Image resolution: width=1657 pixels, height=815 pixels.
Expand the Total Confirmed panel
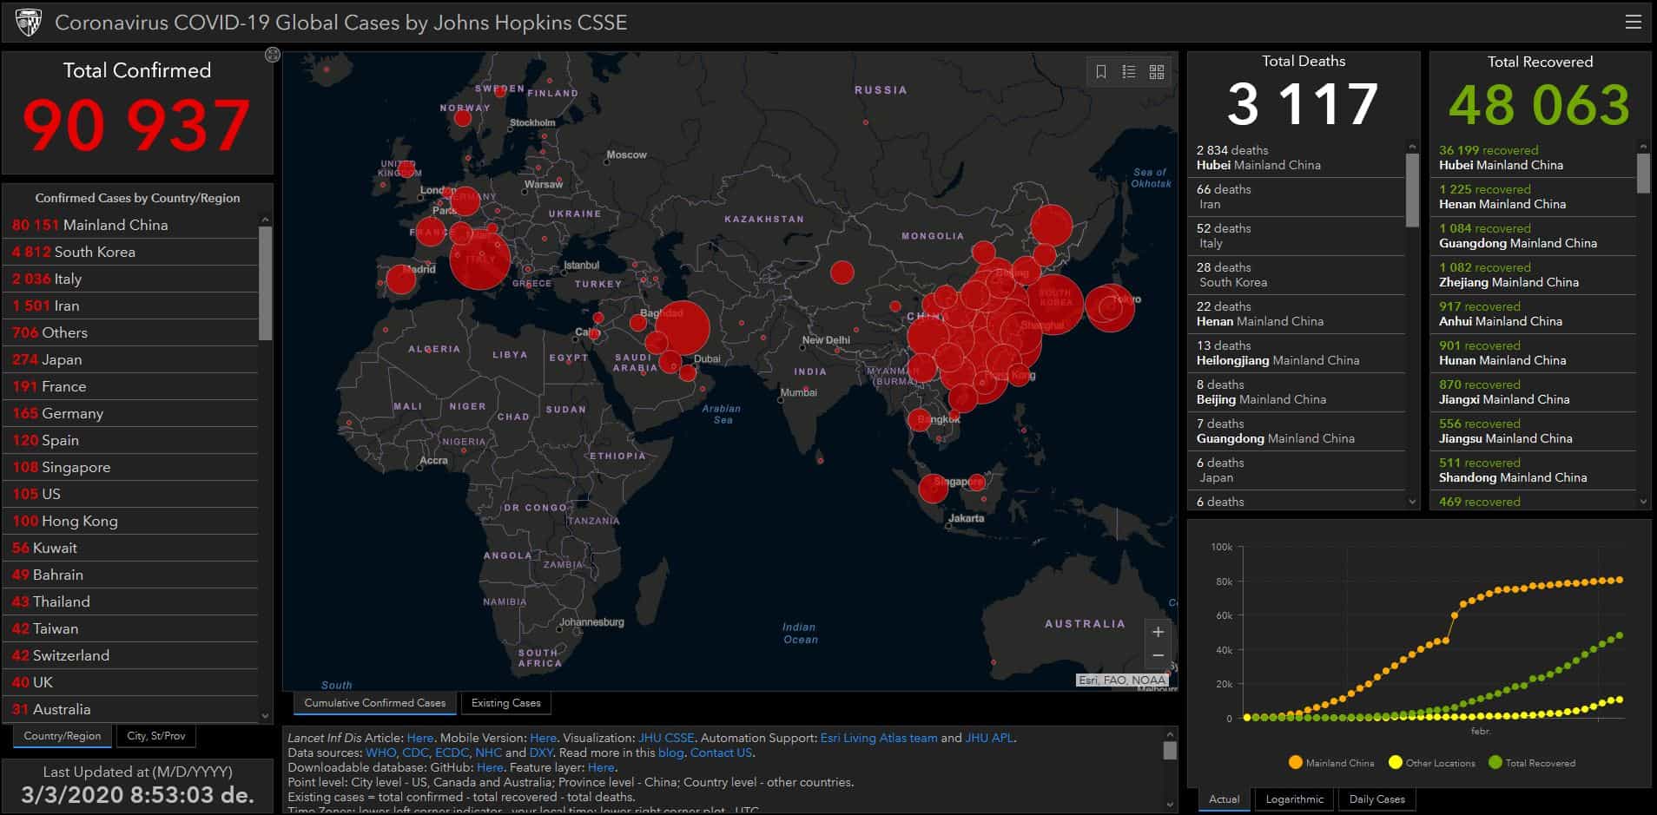pyautogui.click(x=273, y=55)
